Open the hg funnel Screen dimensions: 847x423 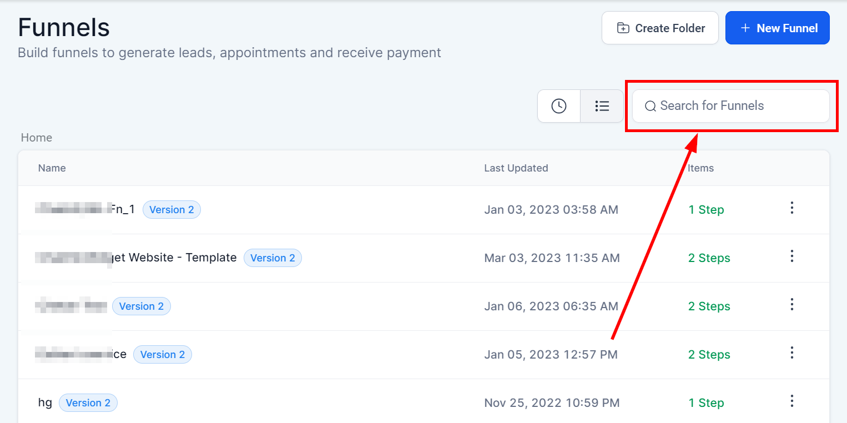tap(45, 403)
